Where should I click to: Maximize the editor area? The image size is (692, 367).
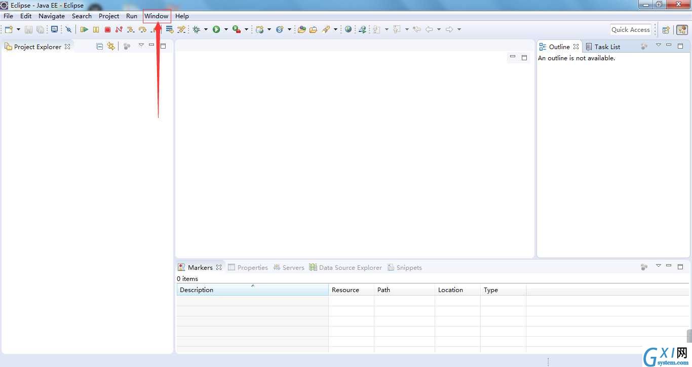[x=524, y=58]
